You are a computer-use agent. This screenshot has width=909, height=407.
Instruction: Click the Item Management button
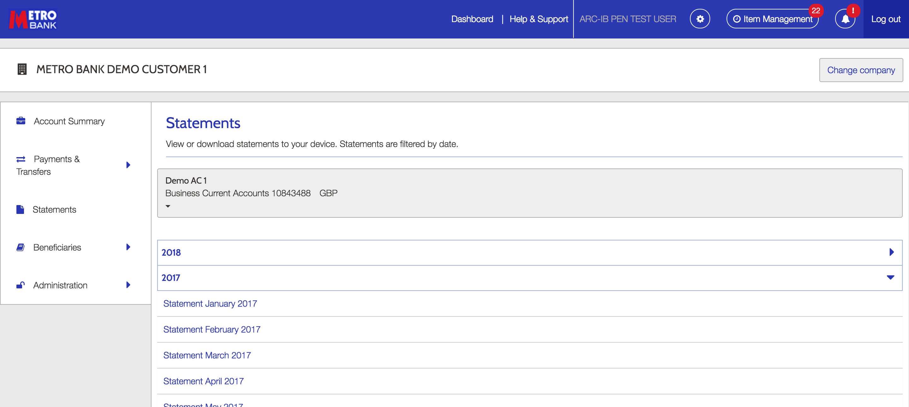click(772, 19)
